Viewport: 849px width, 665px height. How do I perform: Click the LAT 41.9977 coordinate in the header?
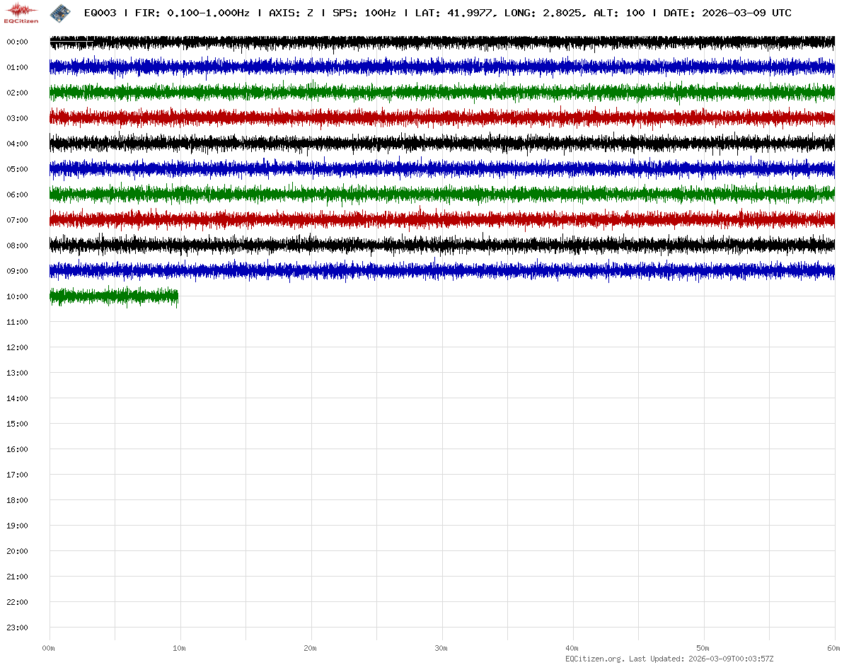(454, 13)
